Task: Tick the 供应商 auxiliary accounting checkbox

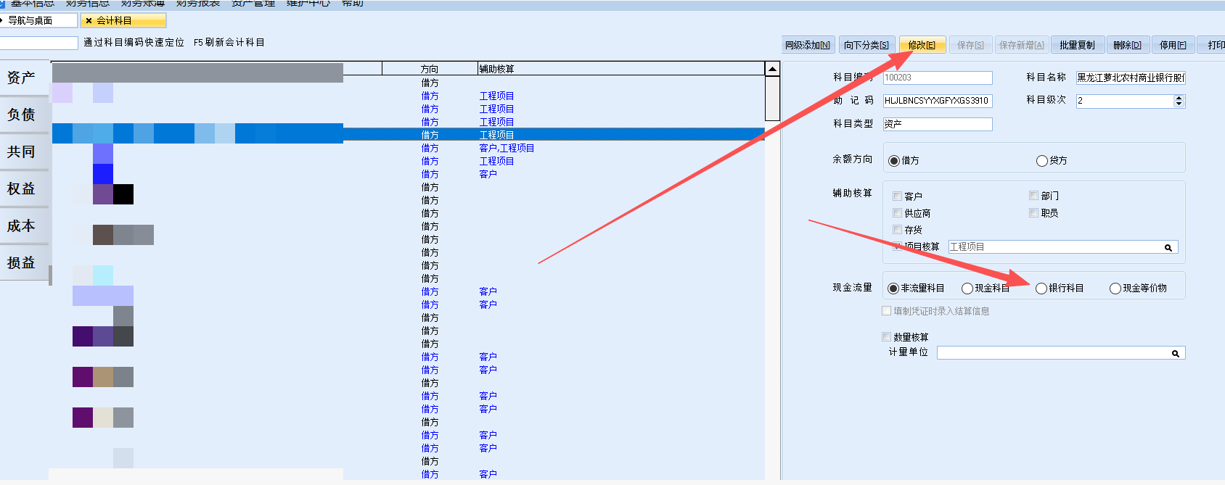Action: coord(898,213)
